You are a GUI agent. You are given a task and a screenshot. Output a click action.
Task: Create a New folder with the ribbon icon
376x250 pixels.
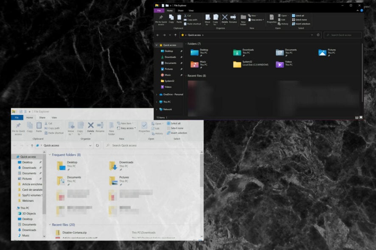tap(112, 127)
